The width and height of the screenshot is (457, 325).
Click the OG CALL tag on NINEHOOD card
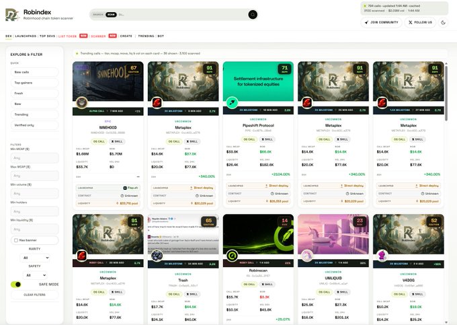pos(99,141)
